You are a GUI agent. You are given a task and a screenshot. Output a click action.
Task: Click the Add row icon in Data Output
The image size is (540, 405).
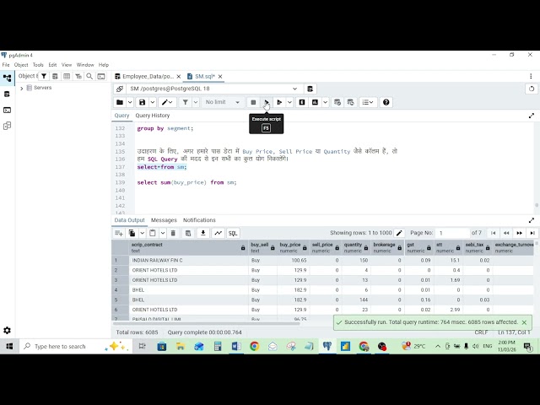[119, 233]
